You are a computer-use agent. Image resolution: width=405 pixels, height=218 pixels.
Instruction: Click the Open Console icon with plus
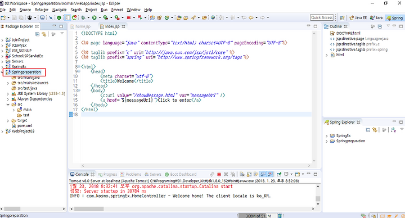[298, 174]
